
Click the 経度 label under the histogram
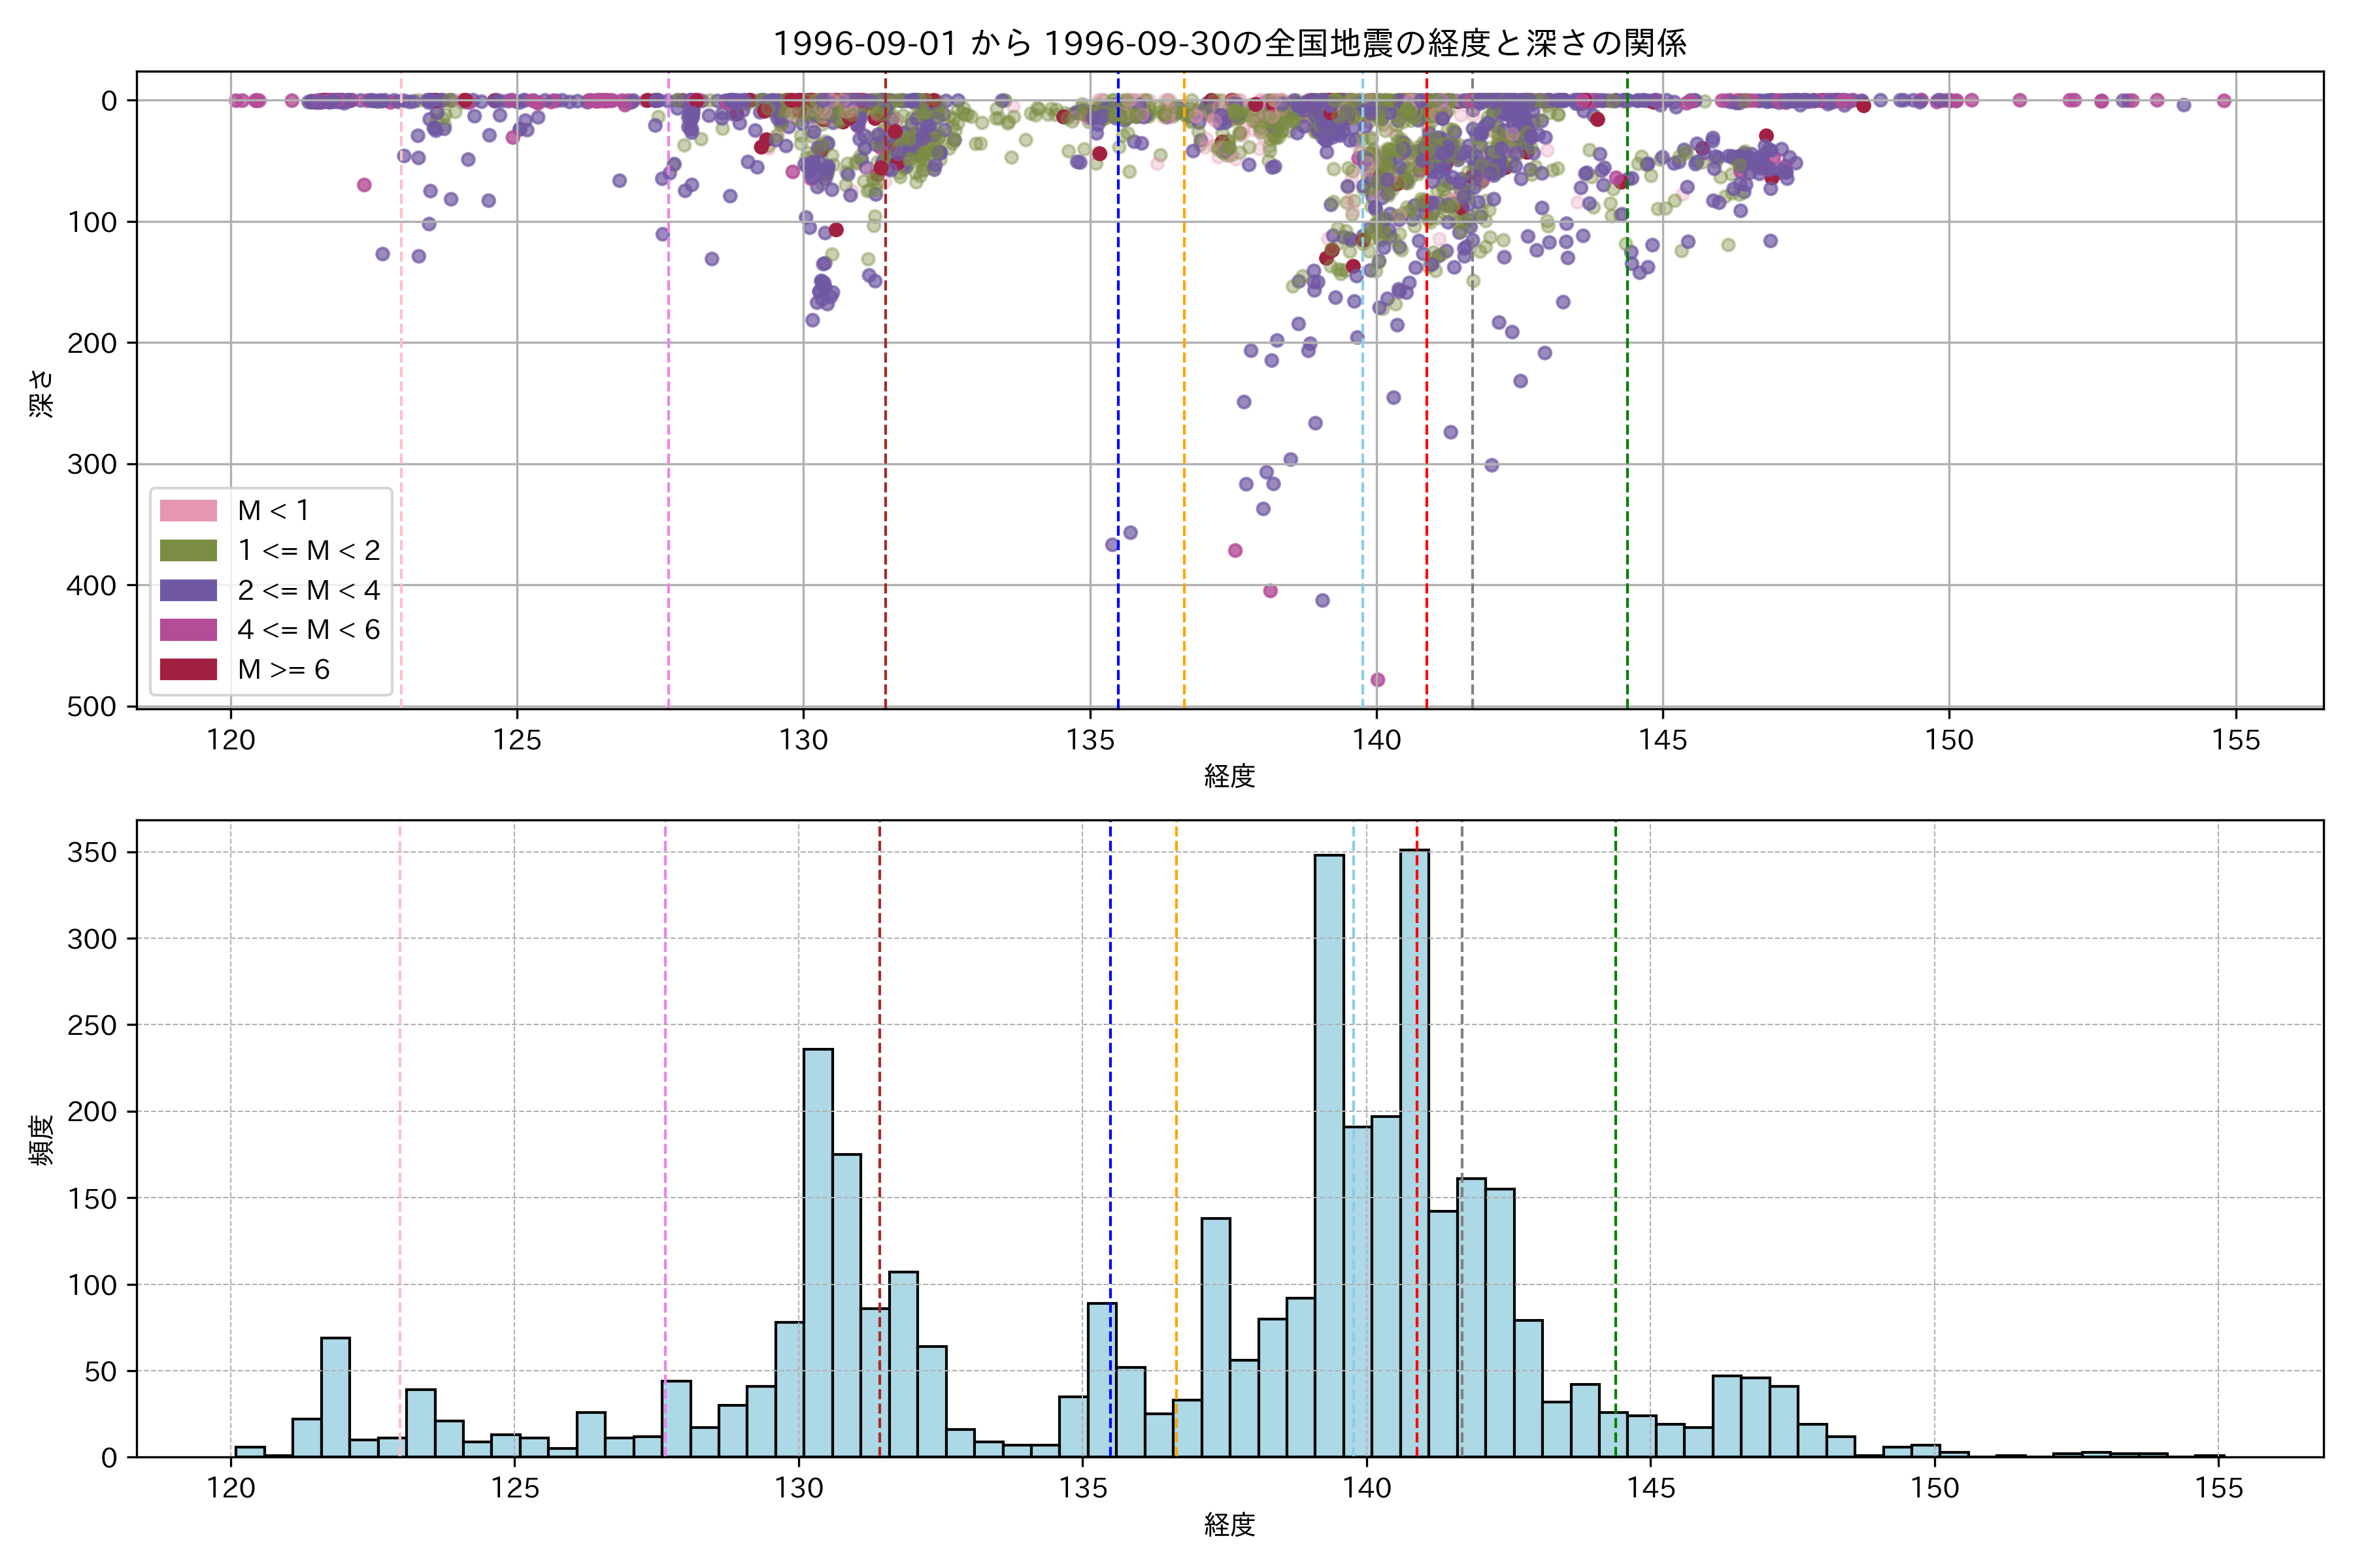pyautogui.click(x=1229, y=1525)
